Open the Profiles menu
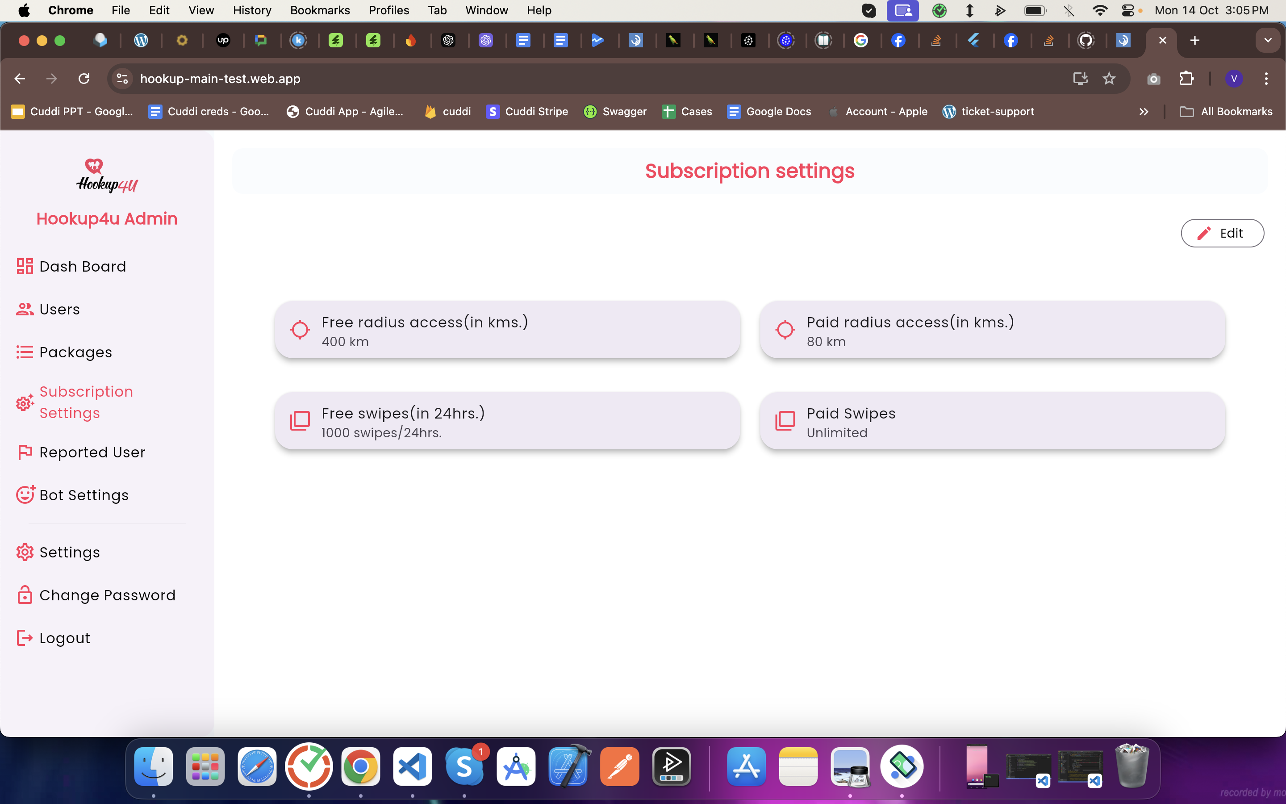 tap(388, 10)
